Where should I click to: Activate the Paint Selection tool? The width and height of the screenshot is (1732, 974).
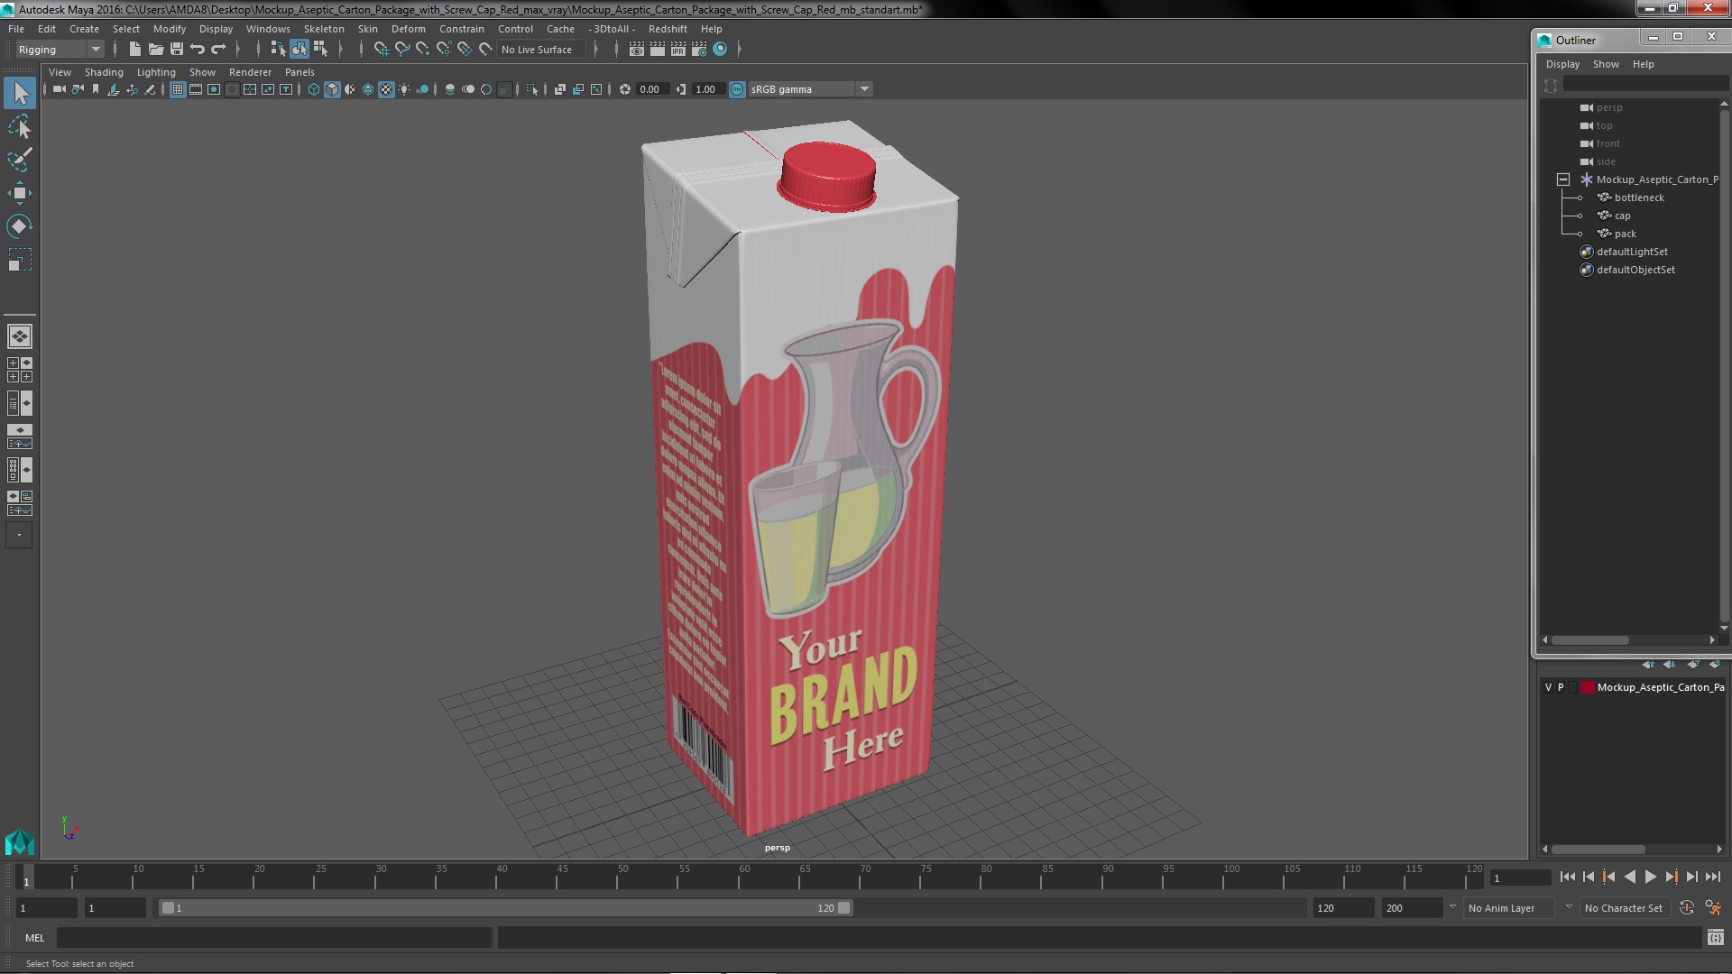point(20,160)
